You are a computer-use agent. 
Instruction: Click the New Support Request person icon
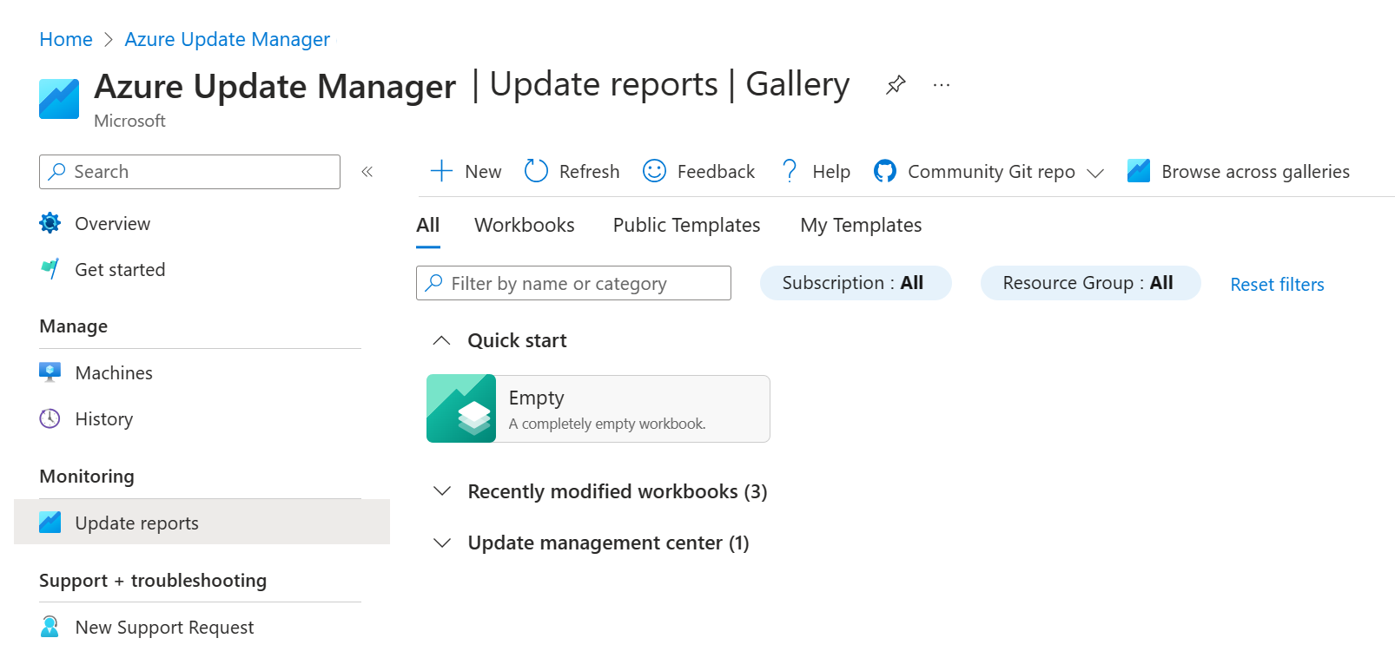pos(50,627)
